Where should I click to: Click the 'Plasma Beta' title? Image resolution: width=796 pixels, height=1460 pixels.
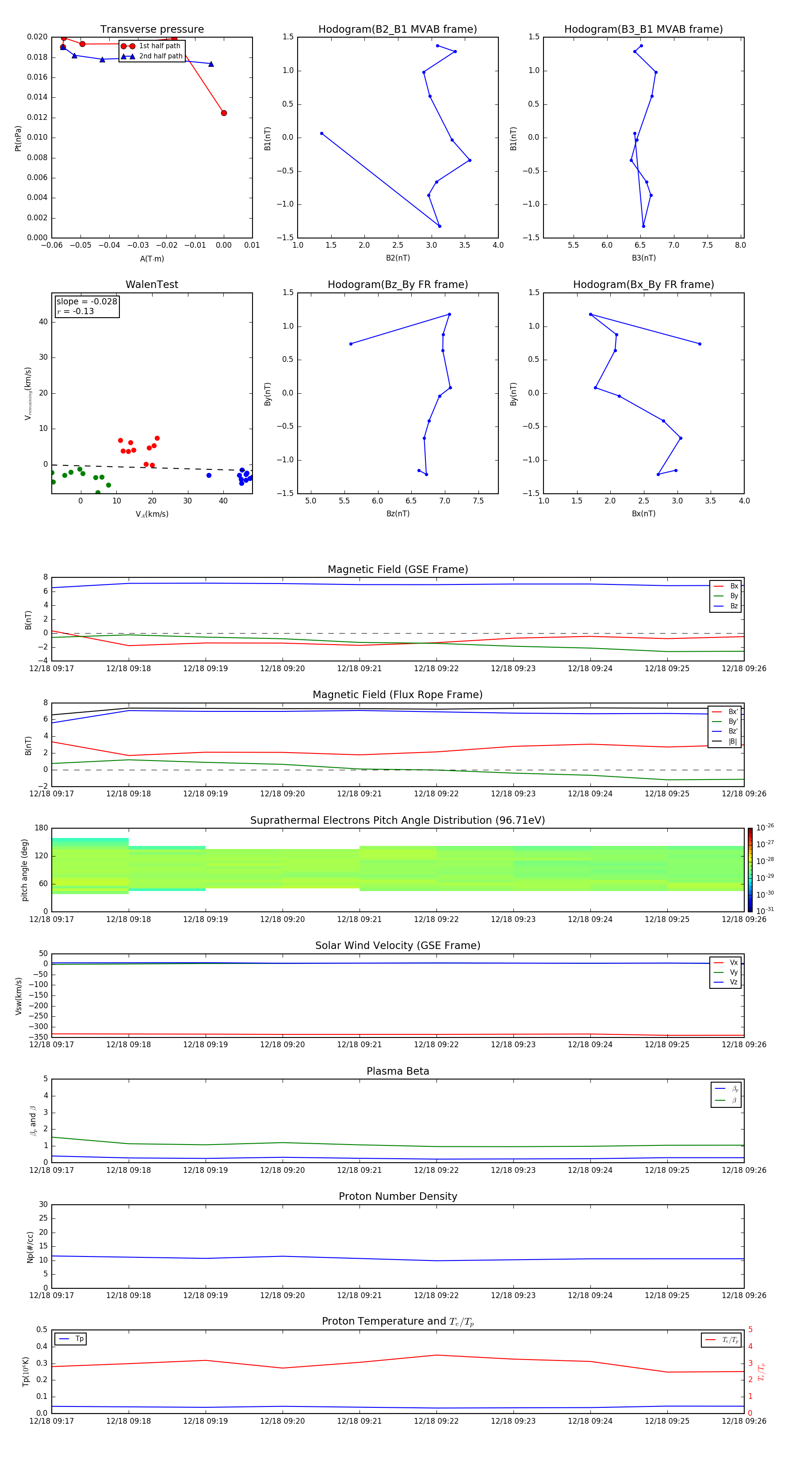tap(398, 1071)
